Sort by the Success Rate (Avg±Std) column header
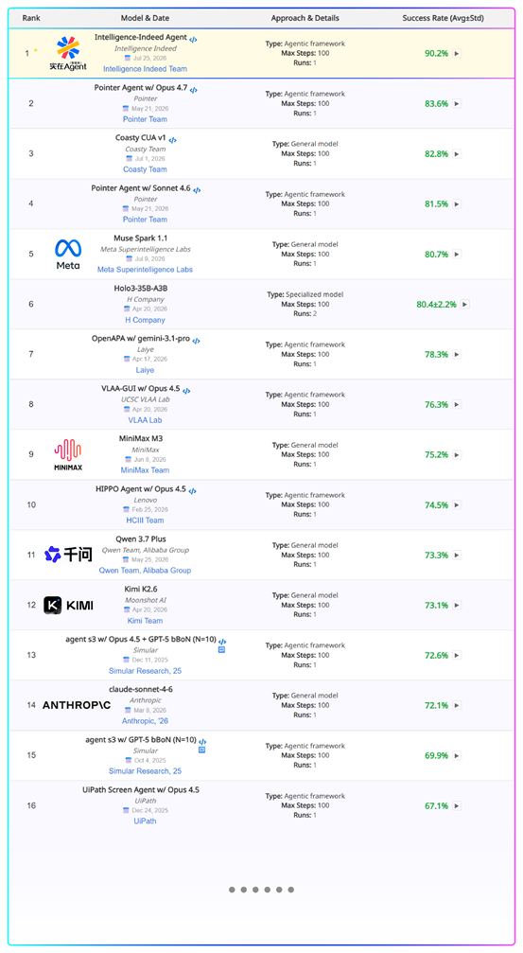The width and height of the screenshot is (523, 953). pyautogui.click(x=444, y=18)
